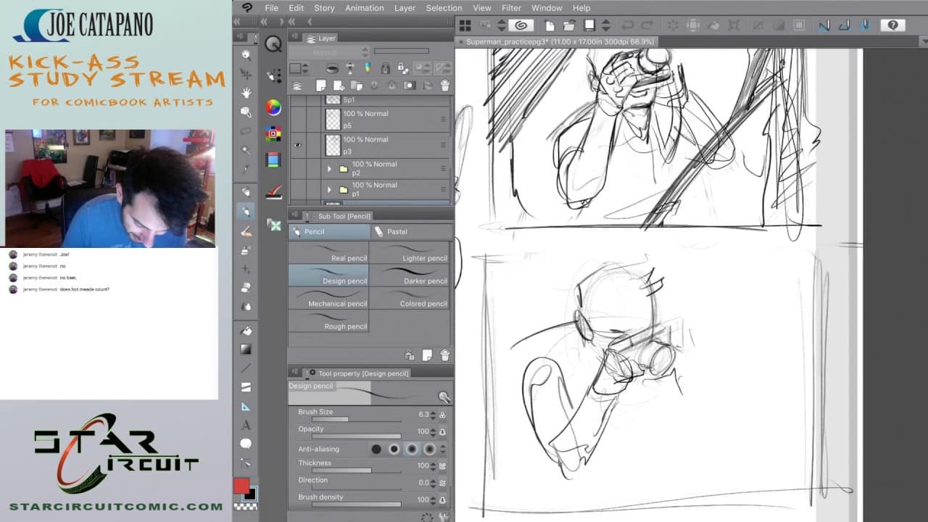Screen dimensions: 928x522
Task: Pick the Fill bucket tool
Action: 246,331
